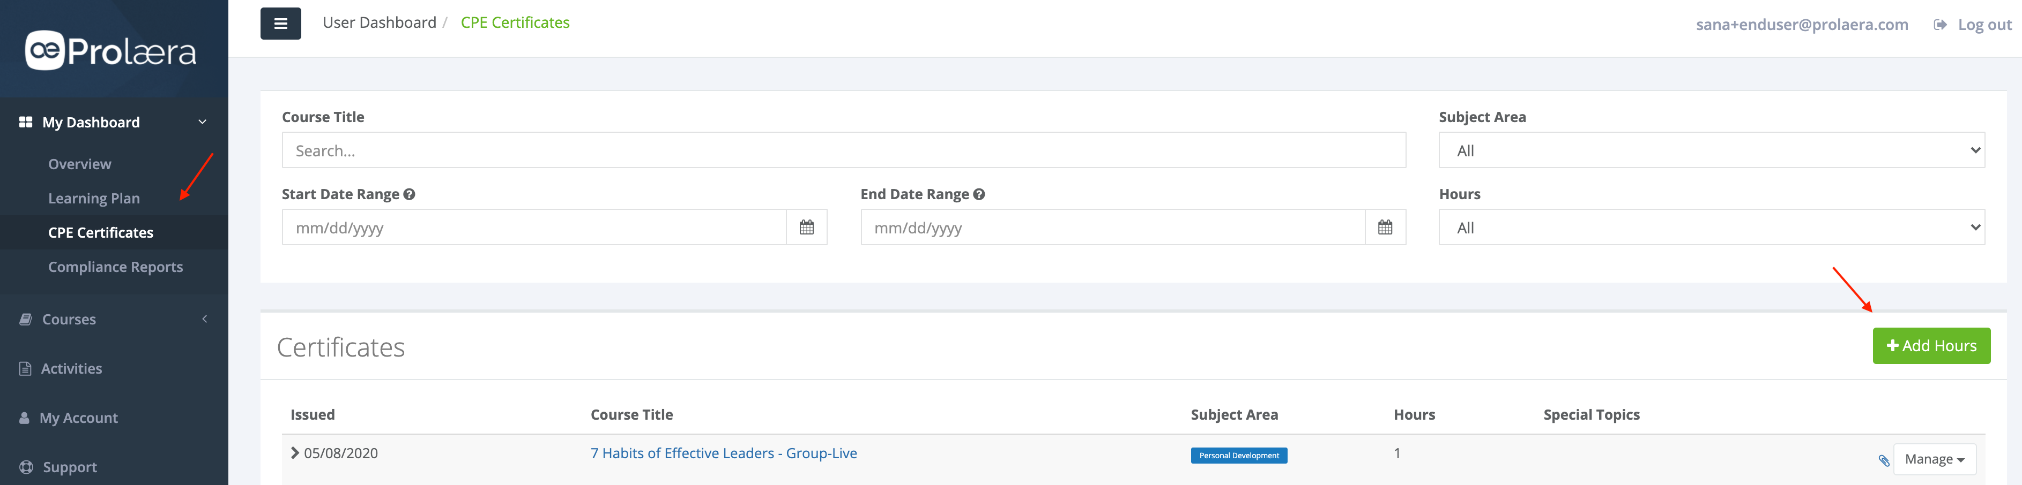Open the Courses sidebar section
This screenshot has width=2022, height=485.
69,320
